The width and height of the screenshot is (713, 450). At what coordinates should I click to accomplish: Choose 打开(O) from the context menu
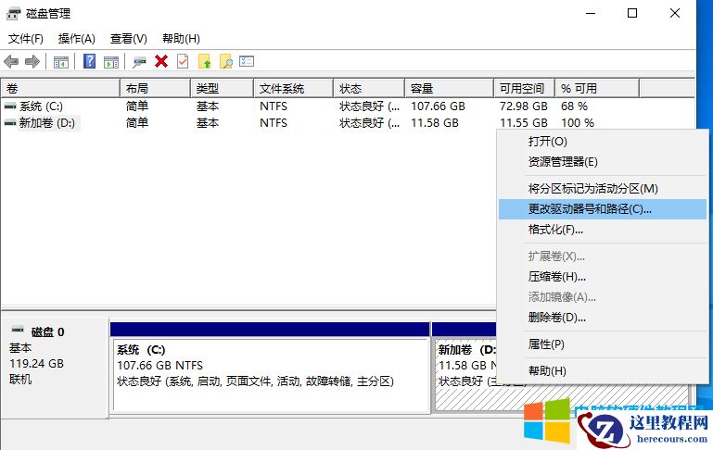[603, 142]
